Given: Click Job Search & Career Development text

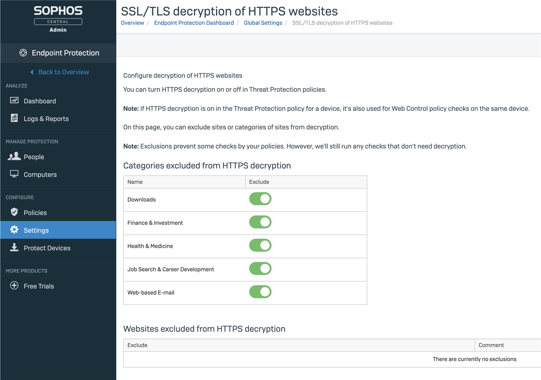Looking at the screenshot, I should 171,270.
